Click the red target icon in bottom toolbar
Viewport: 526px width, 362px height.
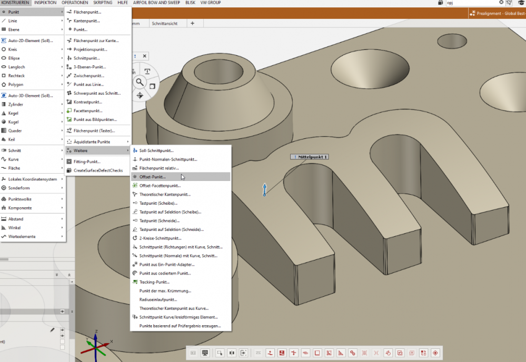click(435, 353)
